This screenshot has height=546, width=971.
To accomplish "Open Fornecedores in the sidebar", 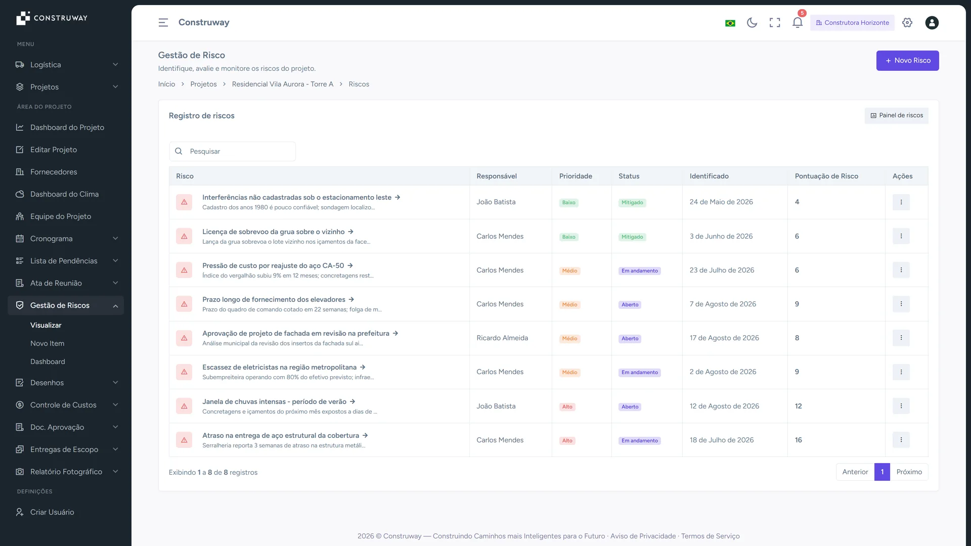I will point(66,172).
